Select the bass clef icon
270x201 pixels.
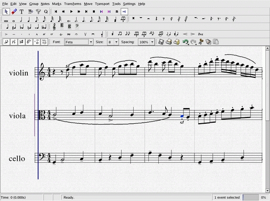(77, 27)
